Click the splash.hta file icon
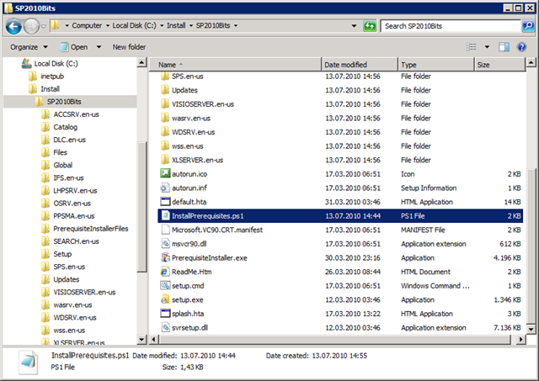The width and height of the screenshot is (539, 381). click(165, 314)
